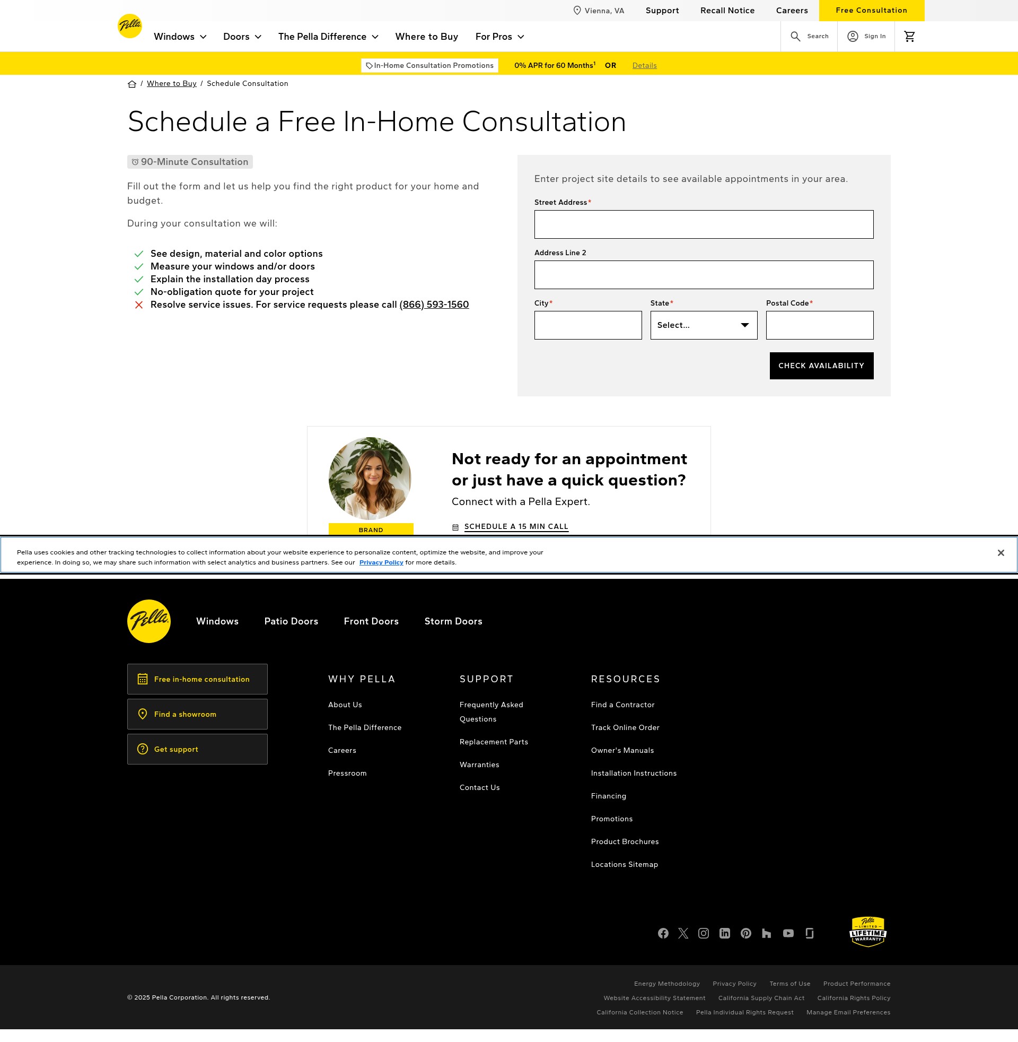
Task: Expand the Doors menu chevron
Action: click(258, 37)
